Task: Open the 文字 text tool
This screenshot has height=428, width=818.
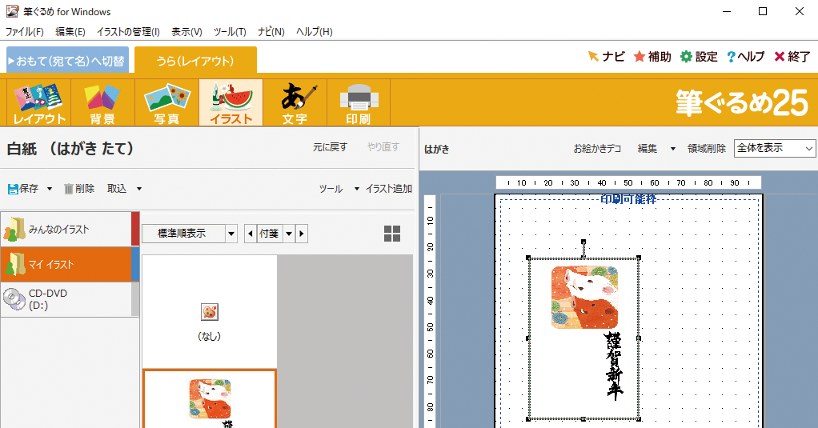Action: pos(295,102)
